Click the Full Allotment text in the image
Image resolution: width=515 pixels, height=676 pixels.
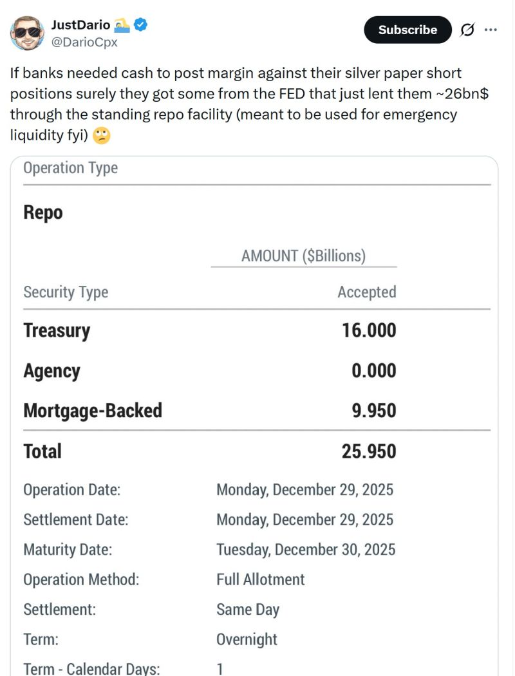click(259, 579)
